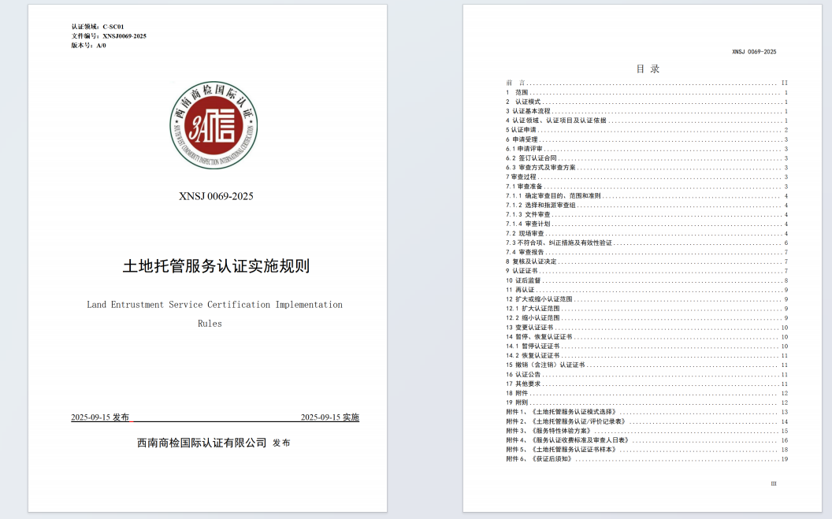Open entry '15 撤销（含注销）认证证书'
This screenshot has width=832, height=519.
[647, 365]
